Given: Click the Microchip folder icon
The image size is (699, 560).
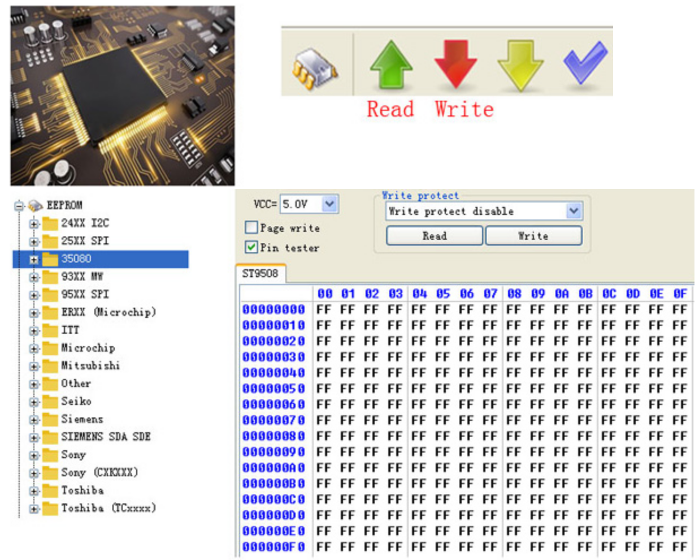Looking at the screenshot, I should 50,348.
